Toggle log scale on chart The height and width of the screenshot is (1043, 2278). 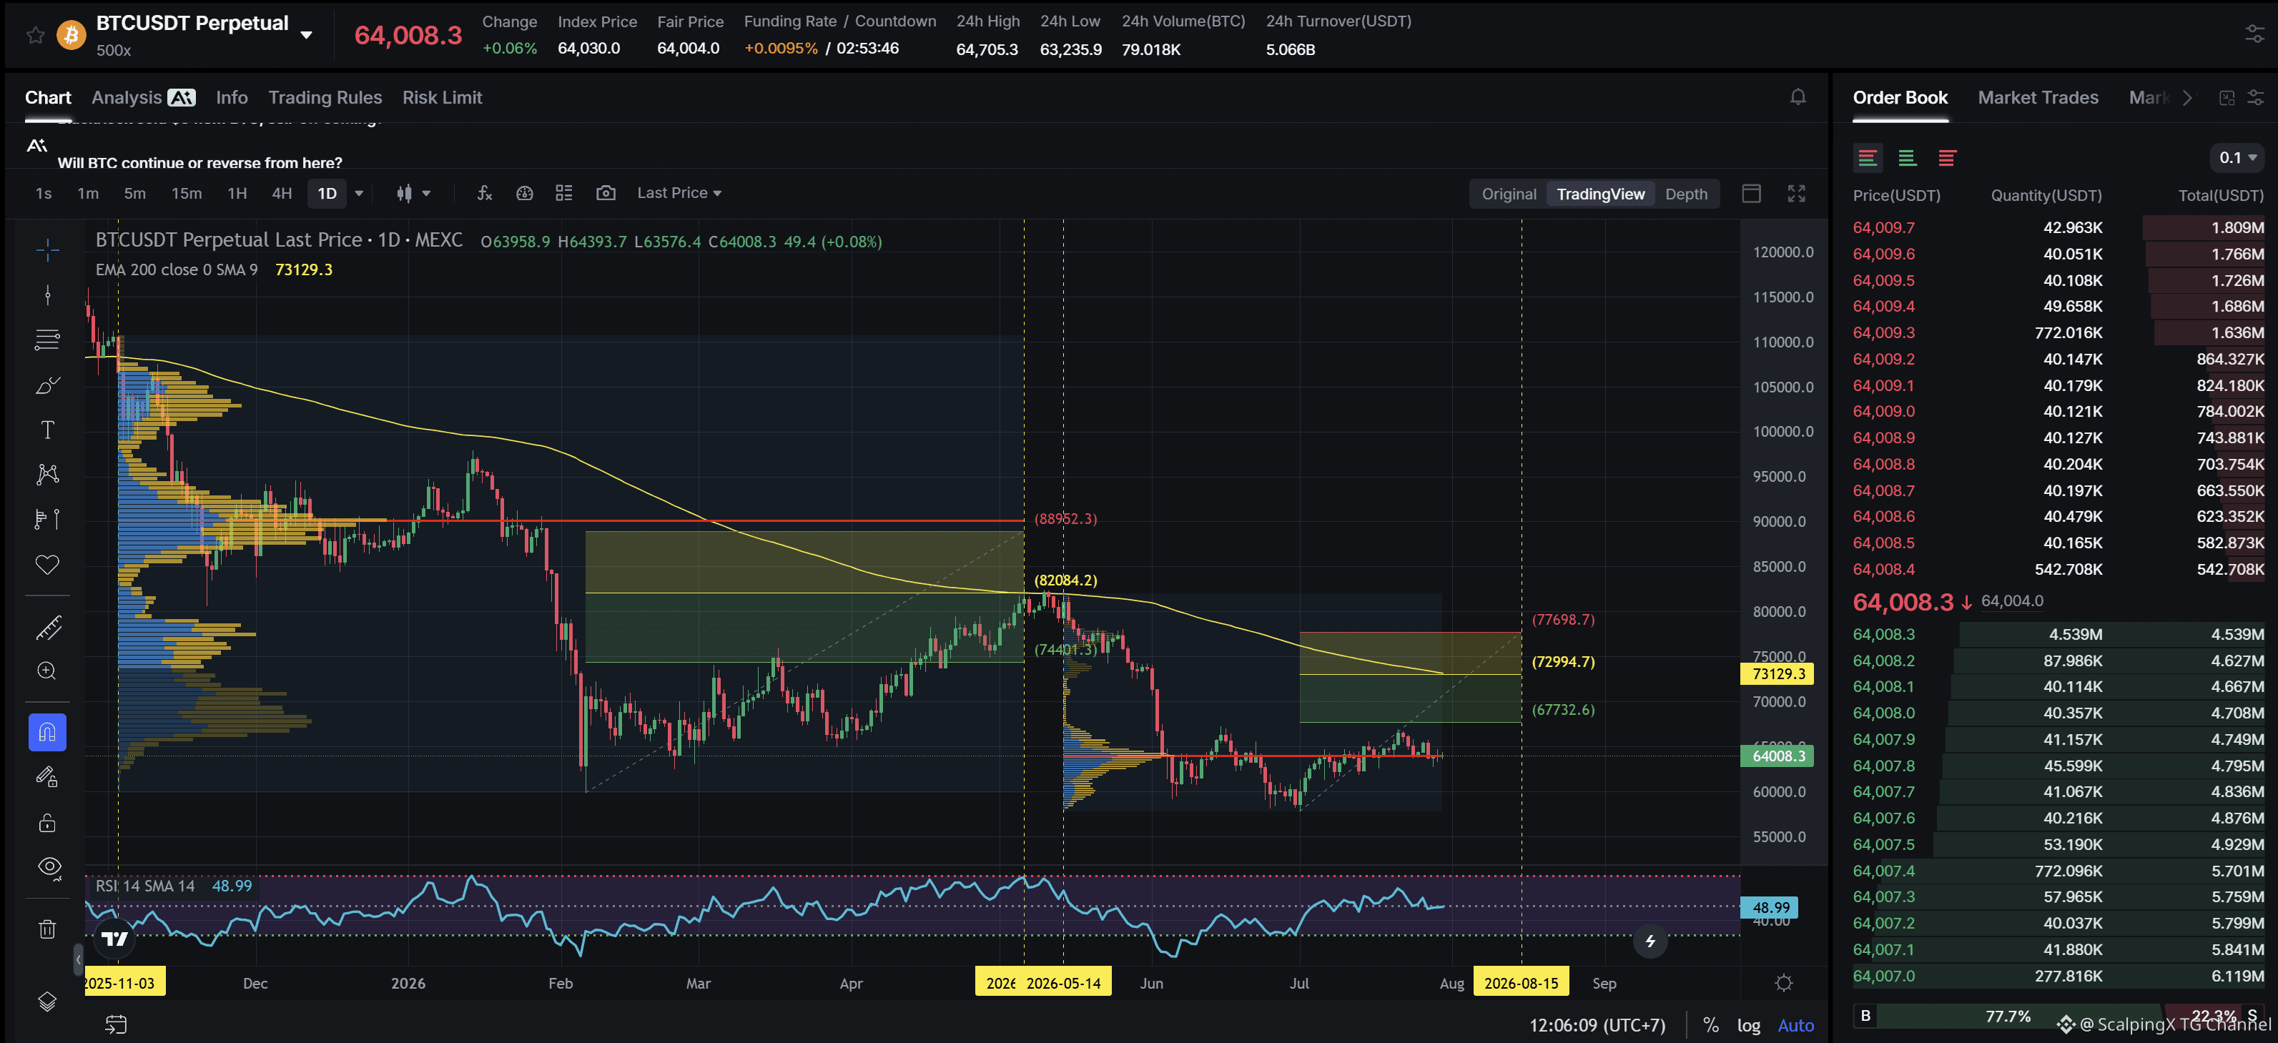click(1748, 1025)
